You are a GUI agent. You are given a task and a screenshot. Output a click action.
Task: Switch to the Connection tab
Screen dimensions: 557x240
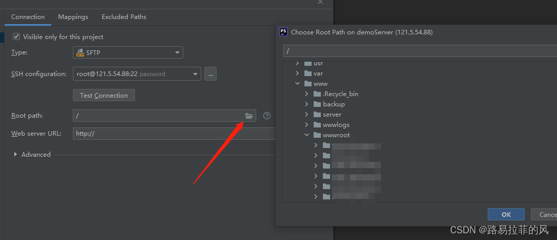[x=28, y=17]
